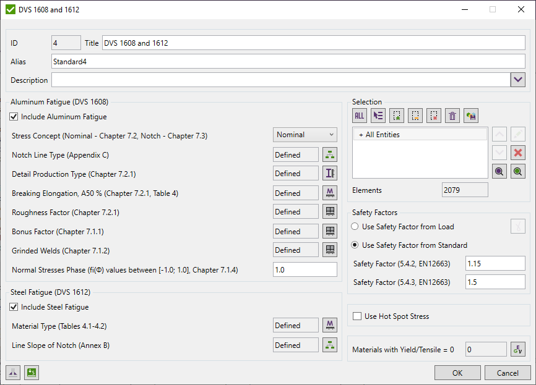The width and height of the screenshot is (536, 385).
Task: Edit the Normal Stresses Phase value field
Action: pyautogui.click(x=305, y=269)
